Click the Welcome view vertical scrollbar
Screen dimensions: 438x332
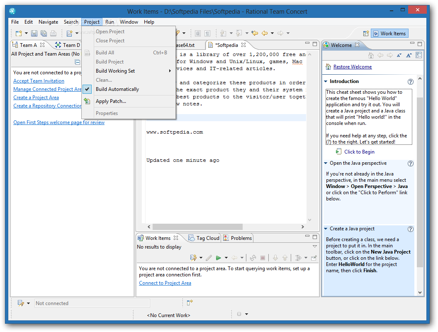tap(420, 182)
